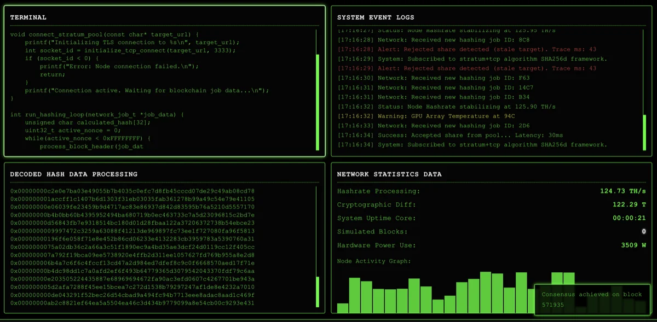Image resolution: width=657 pixels, height=322 pixels.
Task: Click the TERMINAL panel title
Action: pos(28,18)
